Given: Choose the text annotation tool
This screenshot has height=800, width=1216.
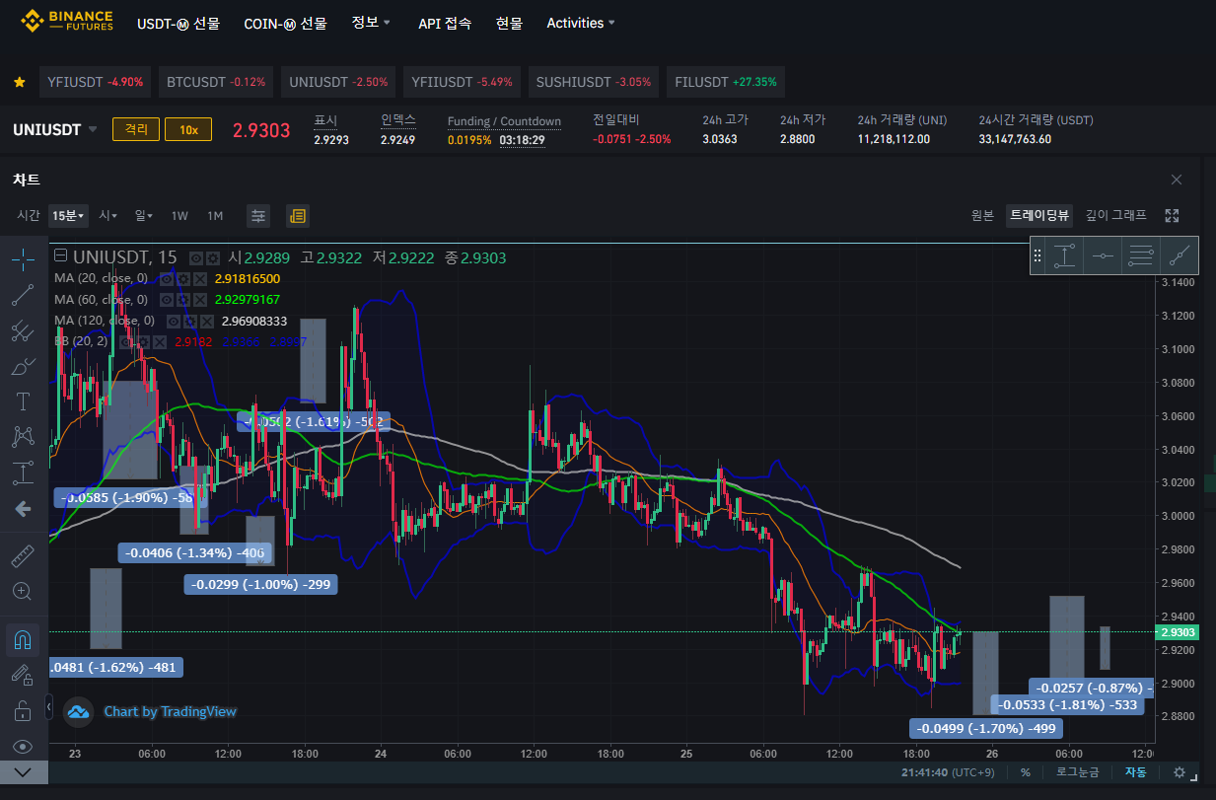Looking at the screenshot, I should tap(23, 401).
